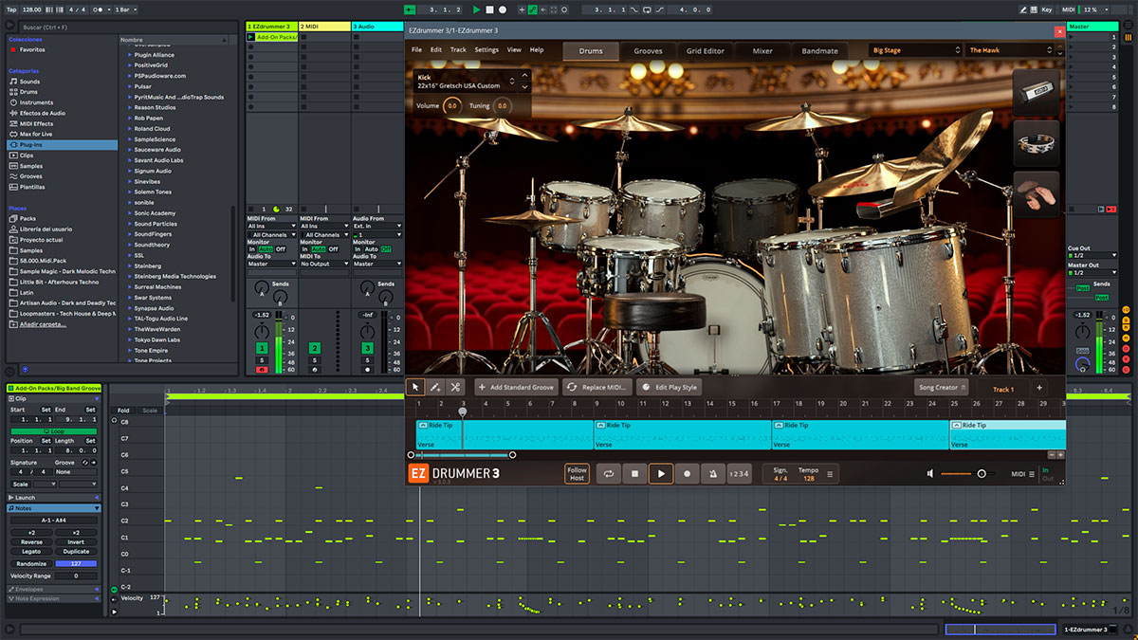1138x640 pixels.
Task: Switch to the Grooves tab
Action: [648, 51]
